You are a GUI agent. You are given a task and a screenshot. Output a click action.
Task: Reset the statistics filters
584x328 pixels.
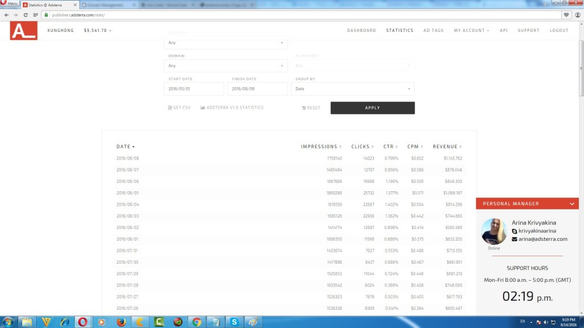click(x=311, y=108)
